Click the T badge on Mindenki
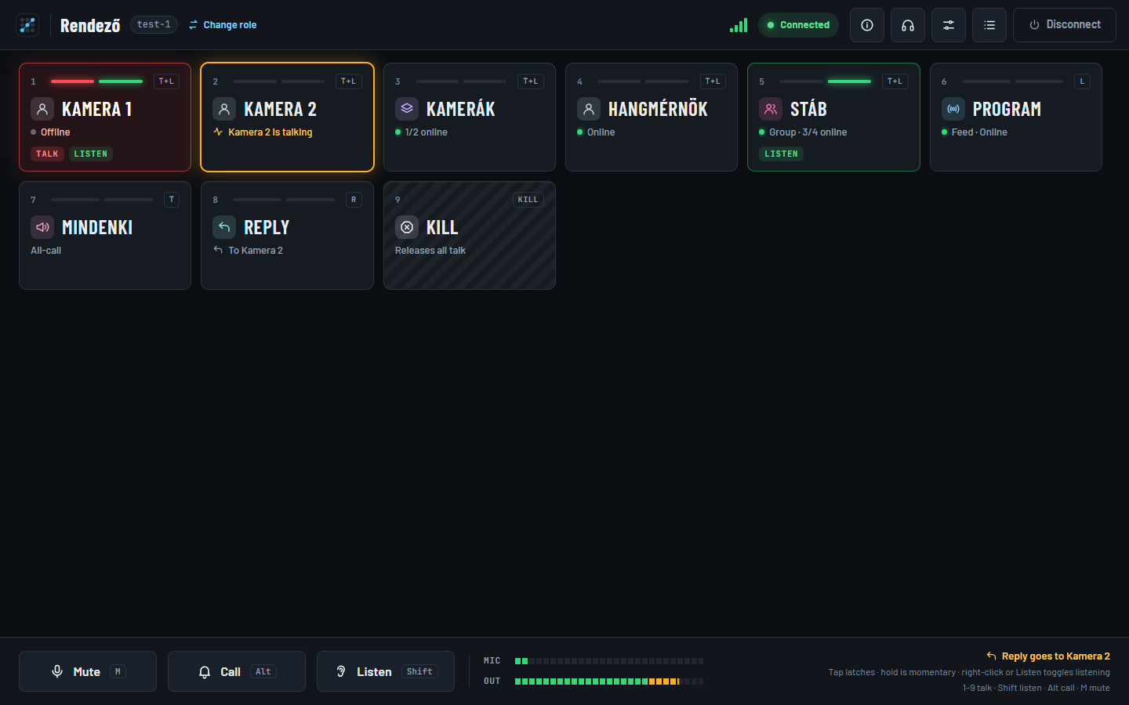The width and height of the screenshot is (1129, 705). (172, 200)
